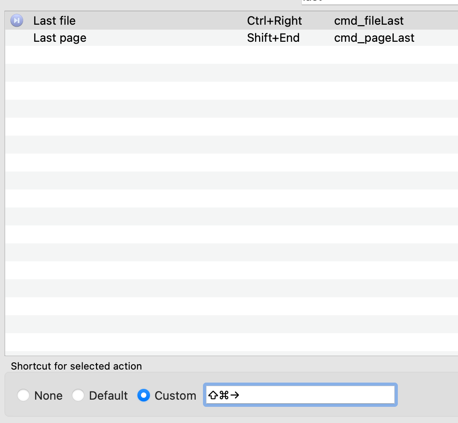This screenshot has width=458, height=423.
Task: Select the None radio button
Action: click(x=23, y=396)
